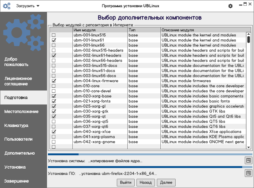Click scrollbar down arrow in module list
Viewport: 254px width, 188px height.
tap(249, 147)
